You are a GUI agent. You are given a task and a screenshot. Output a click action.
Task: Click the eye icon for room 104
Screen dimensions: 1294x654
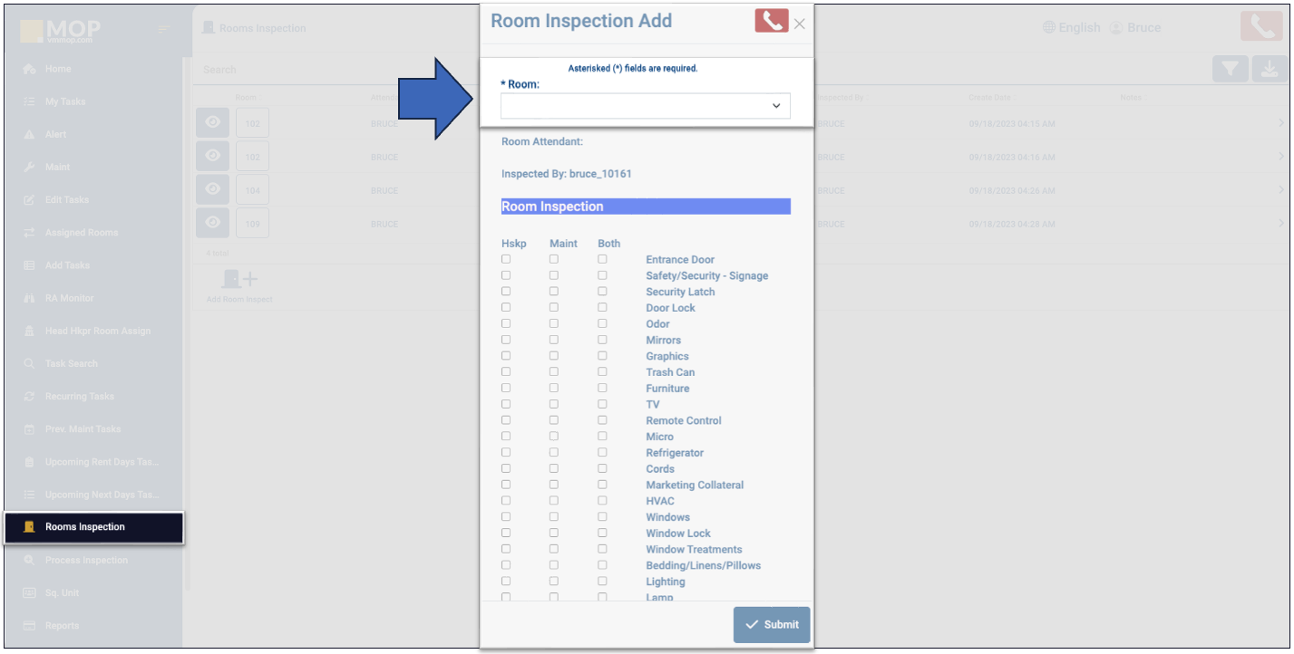pos(212,189)
